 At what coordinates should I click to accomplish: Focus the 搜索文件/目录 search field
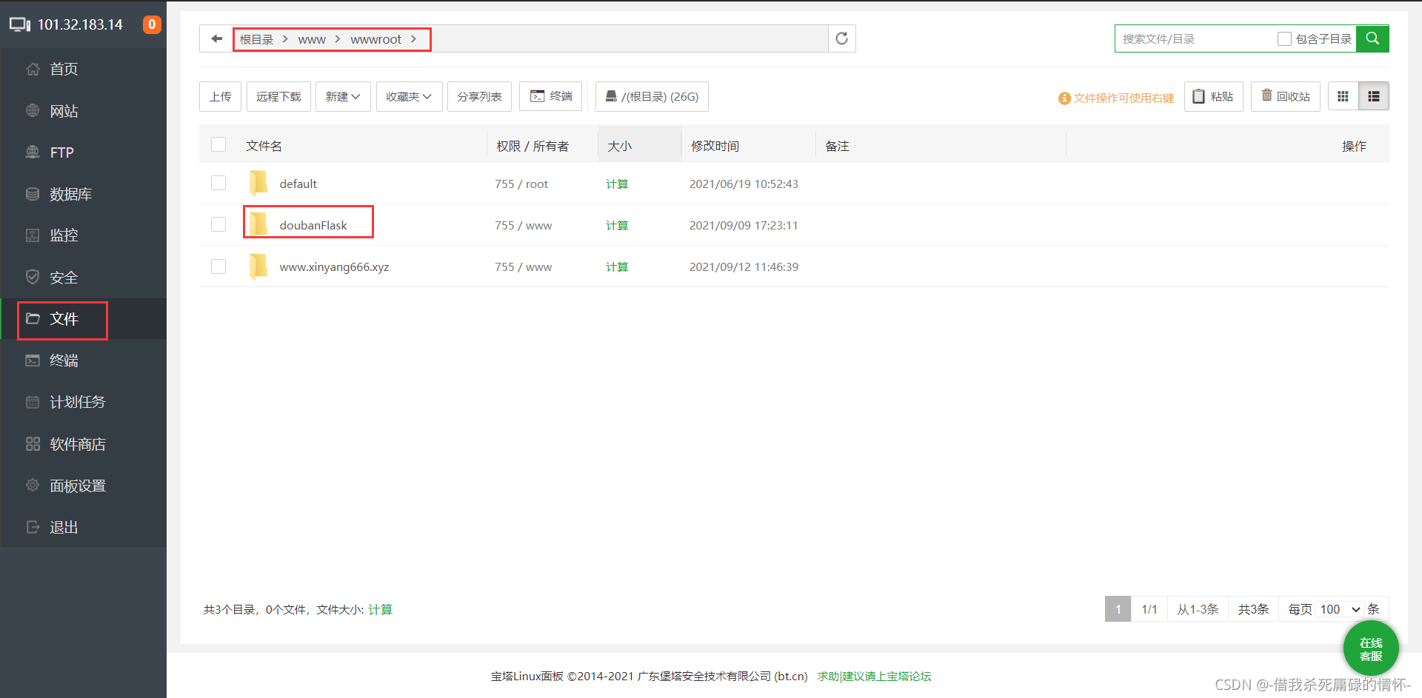[1196, 38]
